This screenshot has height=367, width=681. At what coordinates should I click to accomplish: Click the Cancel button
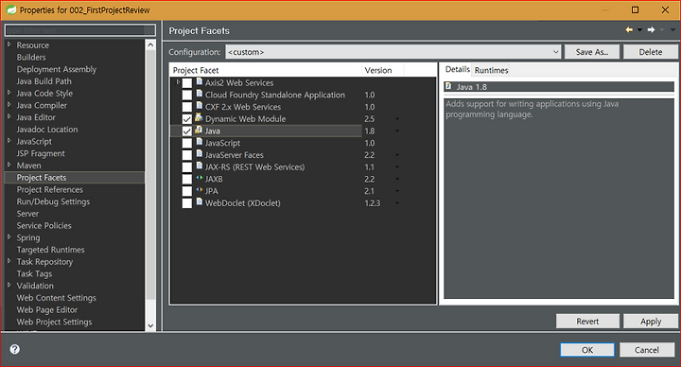(x=647, y=350)
